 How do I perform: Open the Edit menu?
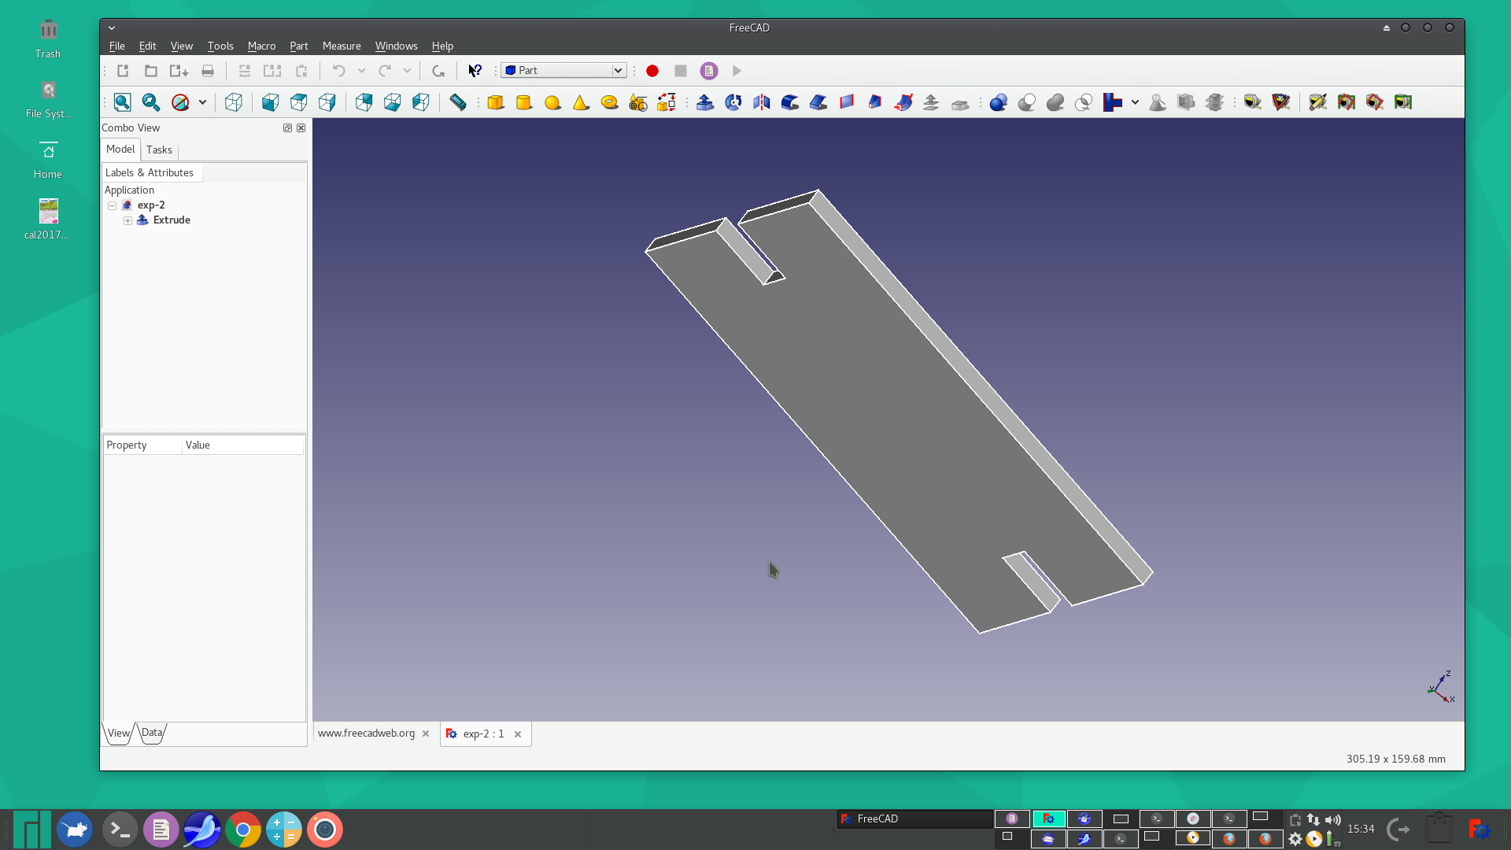(147, 46)
